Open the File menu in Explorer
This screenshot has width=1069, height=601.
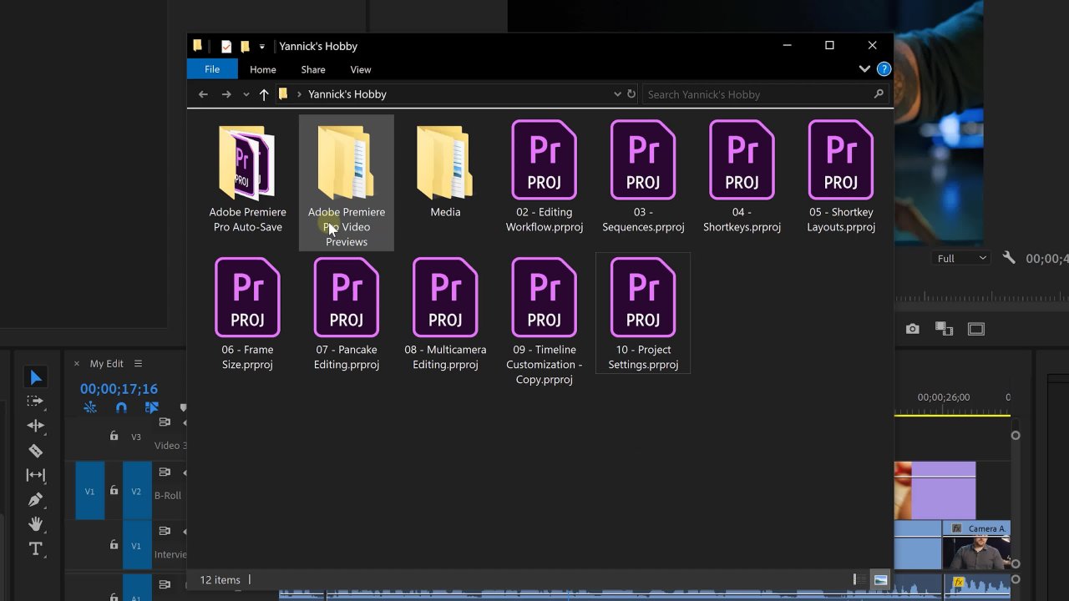point(212,69)
